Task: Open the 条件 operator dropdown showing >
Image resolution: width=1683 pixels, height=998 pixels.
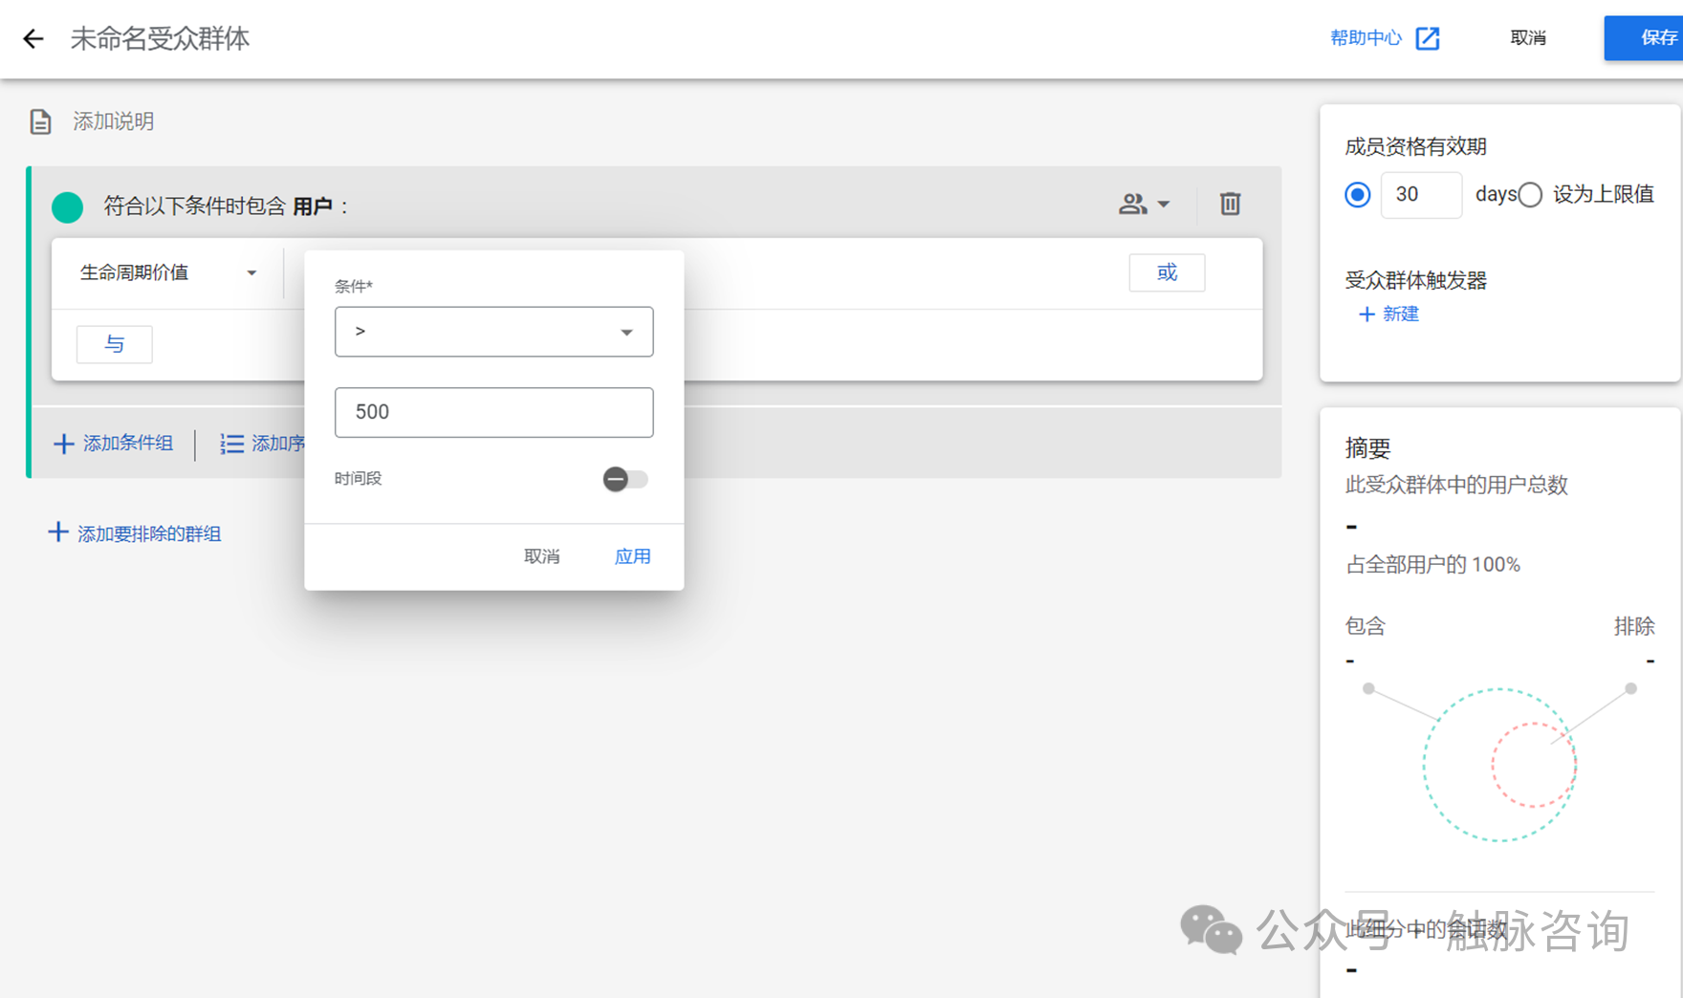Action: click(493, 332)
